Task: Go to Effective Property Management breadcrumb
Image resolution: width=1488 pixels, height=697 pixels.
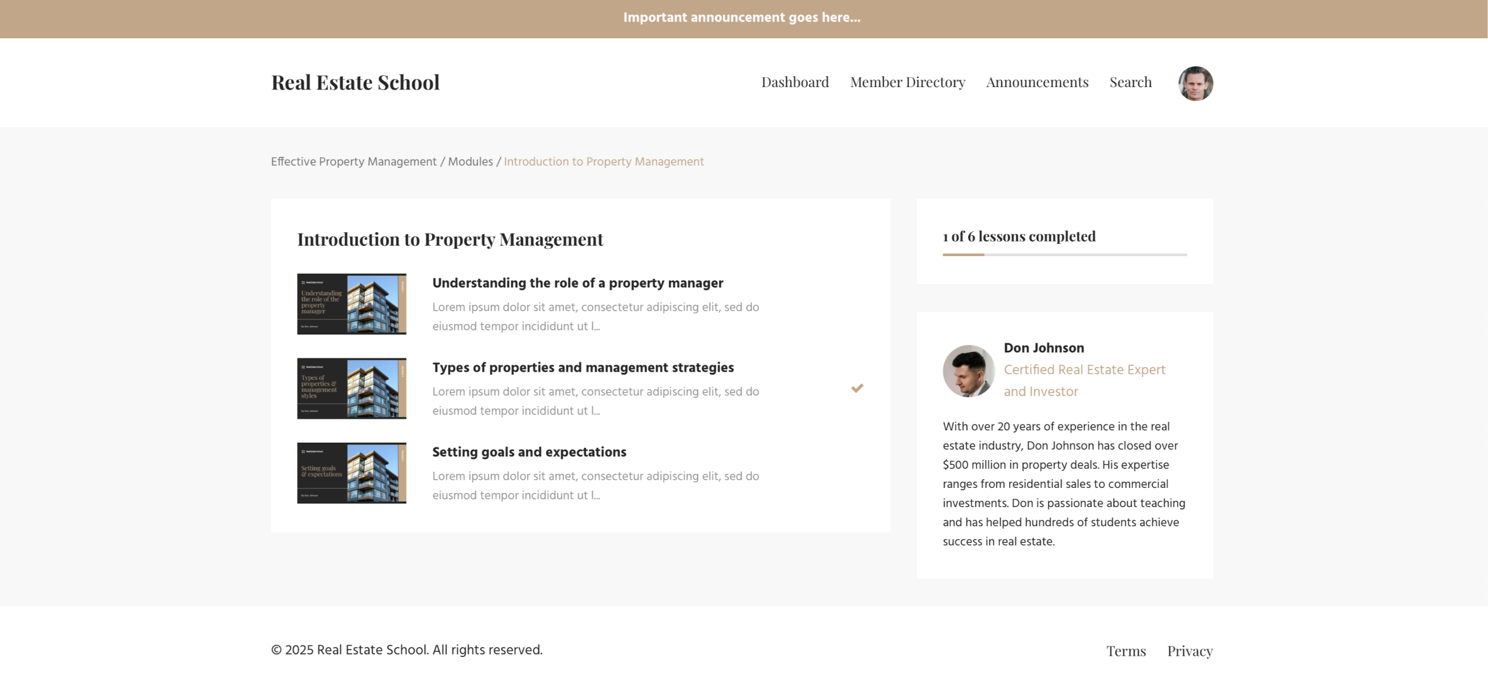Action: [353, 161]
